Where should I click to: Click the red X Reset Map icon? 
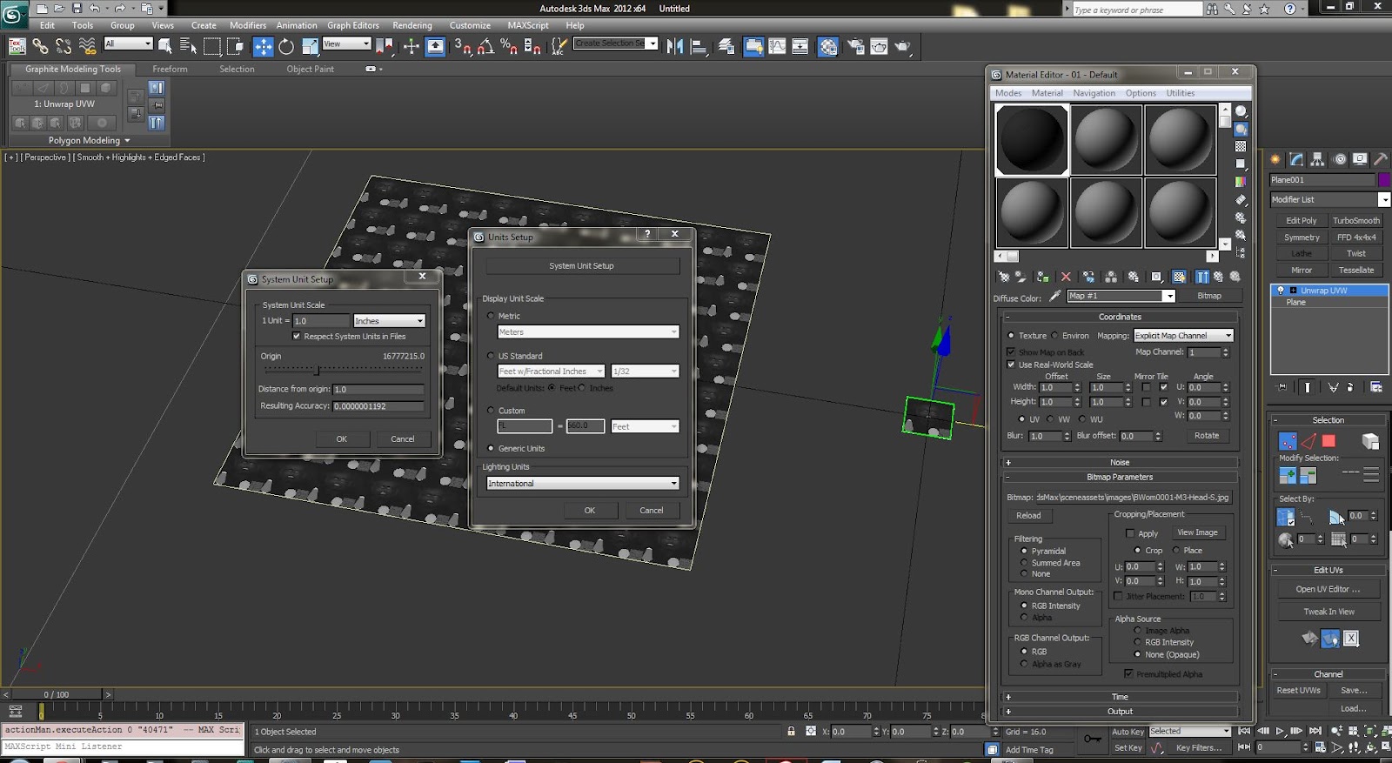1066,277
